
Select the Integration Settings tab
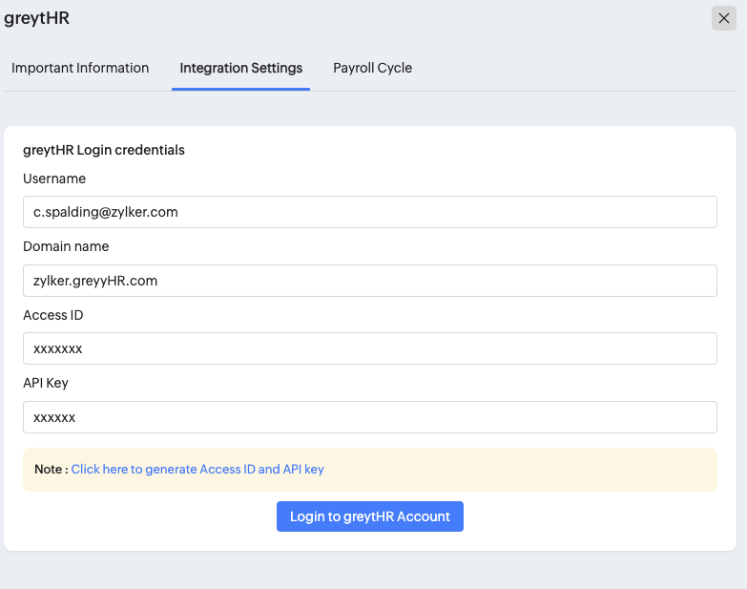point(240,68)
